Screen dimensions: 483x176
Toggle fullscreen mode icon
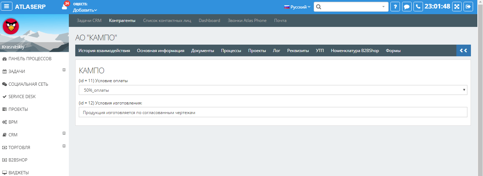[457, 7]
